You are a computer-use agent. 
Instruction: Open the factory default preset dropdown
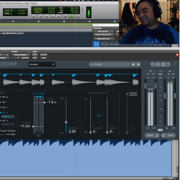[21, 55]
